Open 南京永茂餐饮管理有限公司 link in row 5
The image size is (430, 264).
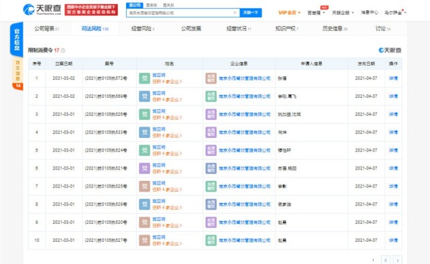(245, 150)
